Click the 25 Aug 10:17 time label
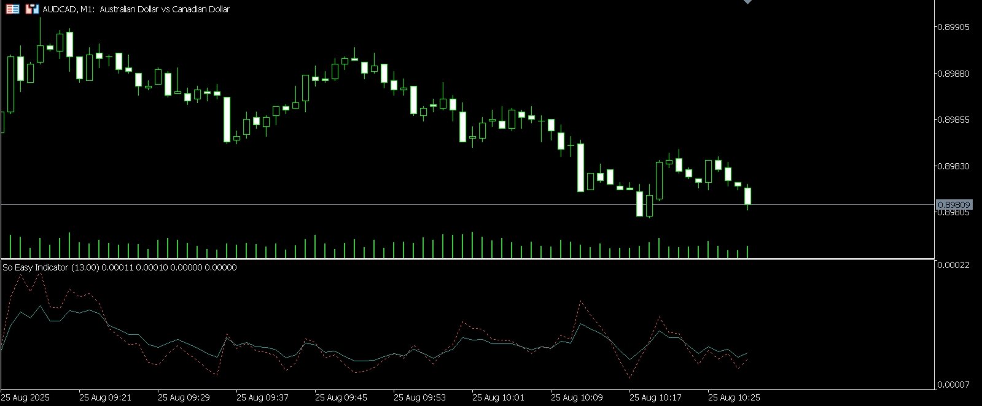Screen dimensions: 982x406 pyautogui.click(x=655, y=397)
